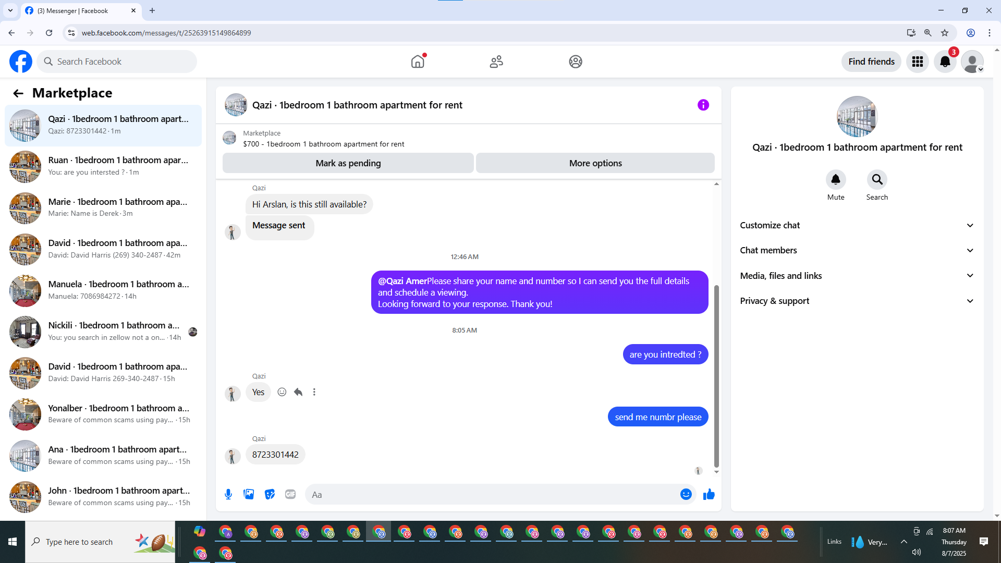Screen dimensions: 1001x563
Task: Select the Messenger Facebook browser tab
Action: click(81, 10)
